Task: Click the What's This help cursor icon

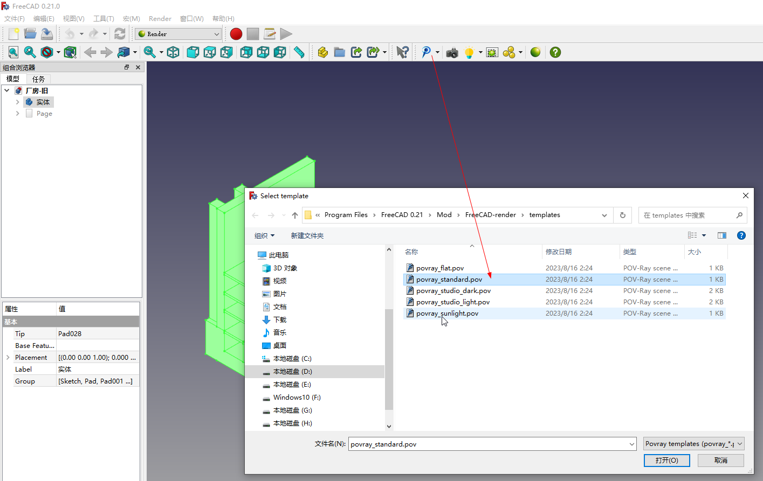Action: (x=402, y=52)
